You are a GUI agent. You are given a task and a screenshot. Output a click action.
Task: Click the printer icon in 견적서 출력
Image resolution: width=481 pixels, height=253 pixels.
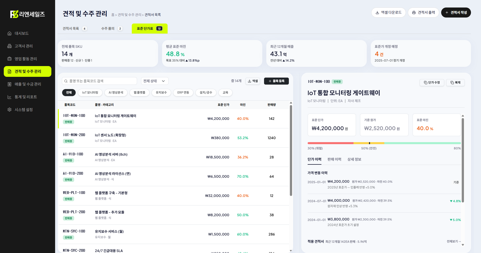(414, 13)
